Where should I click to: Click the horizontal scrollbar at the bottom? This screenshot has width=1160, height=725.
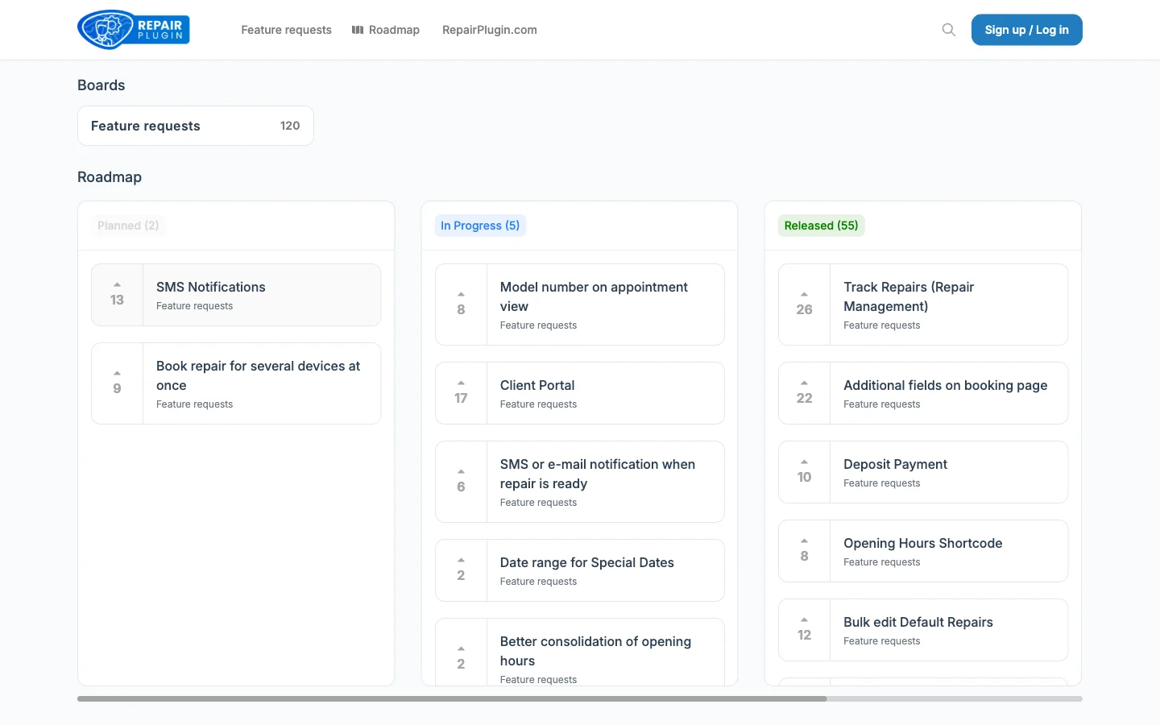[x=451, y=698]
